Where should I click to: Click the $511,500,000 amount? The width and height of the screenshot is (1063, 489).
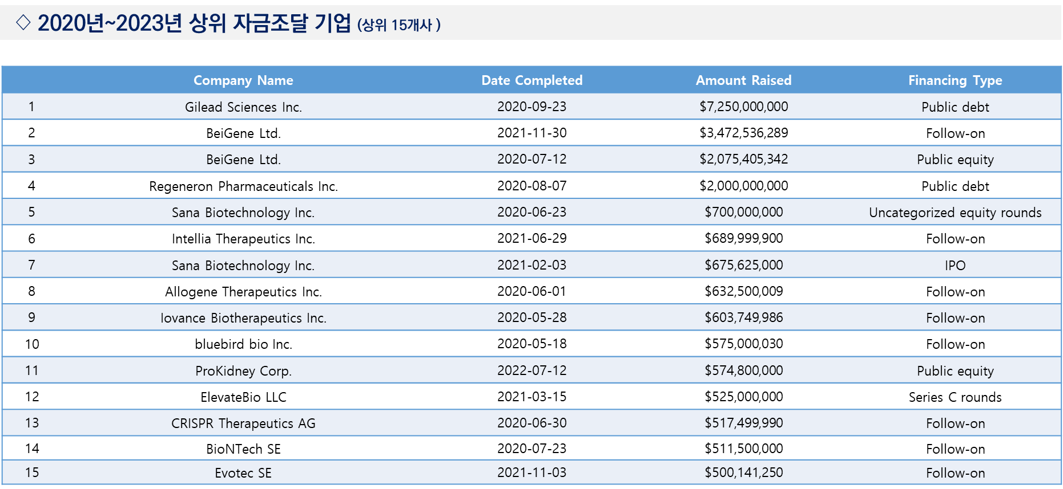pos(743,449)
